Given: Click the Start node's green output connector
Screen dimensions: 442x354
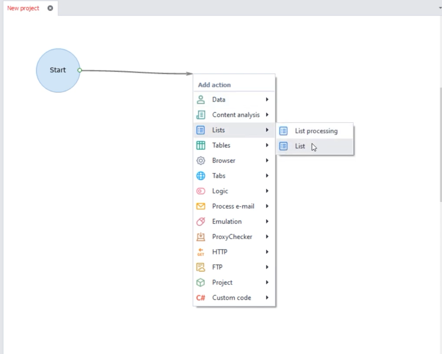Looking at the screenshot, I should point(80,70).
